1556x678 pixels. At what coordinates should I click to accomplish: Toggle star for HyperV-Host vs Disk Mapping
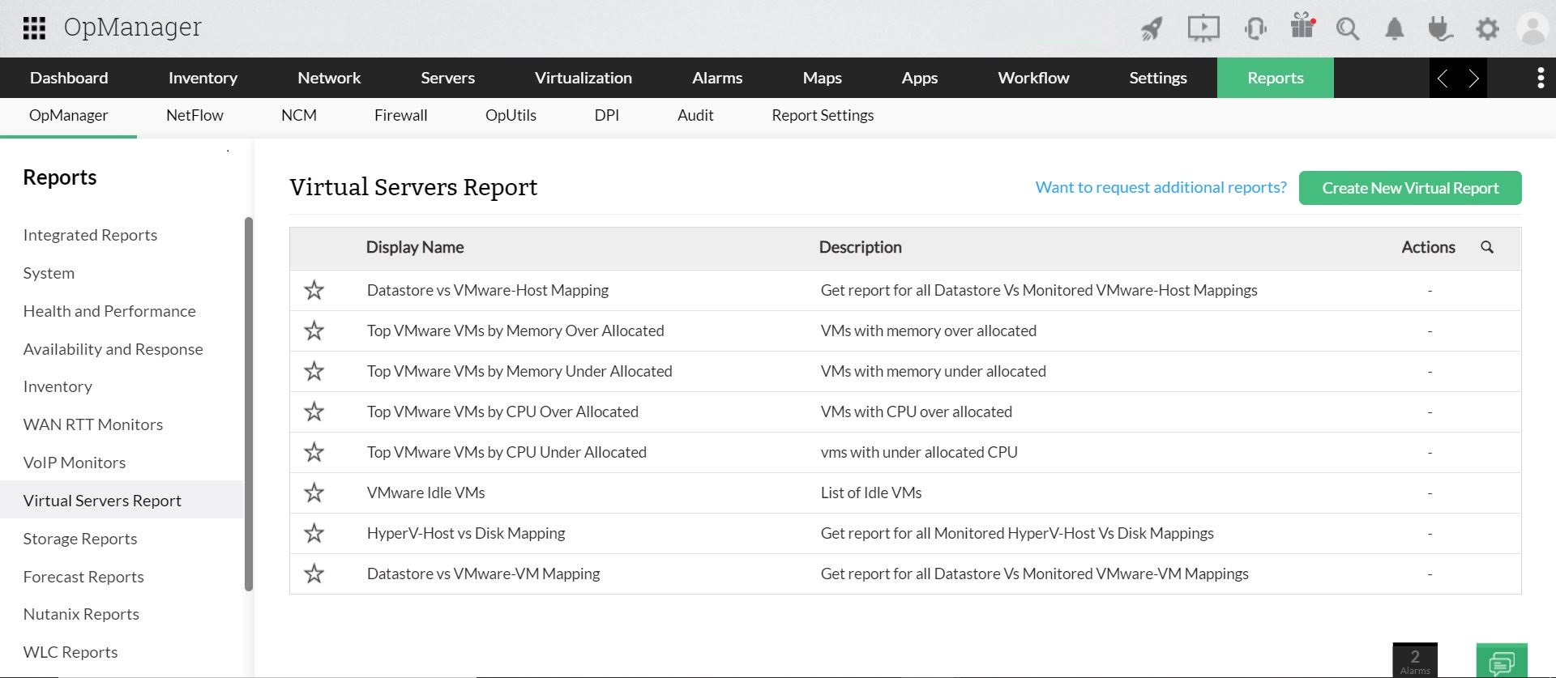coord(314,533)
